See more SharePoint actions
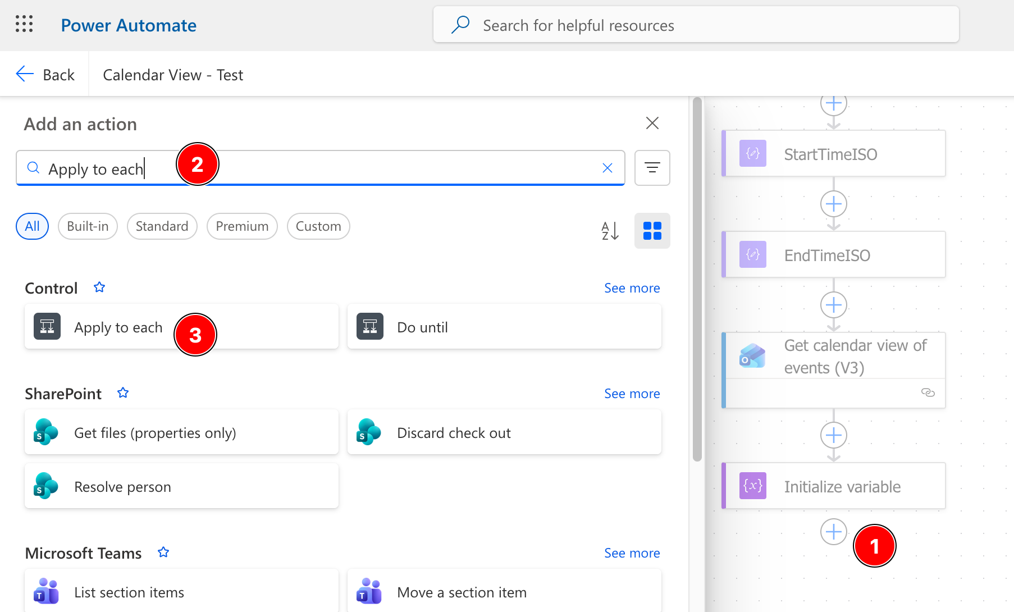Image resolution: width=1014 pixels, height=612 pixels. [x=632, y=394]
